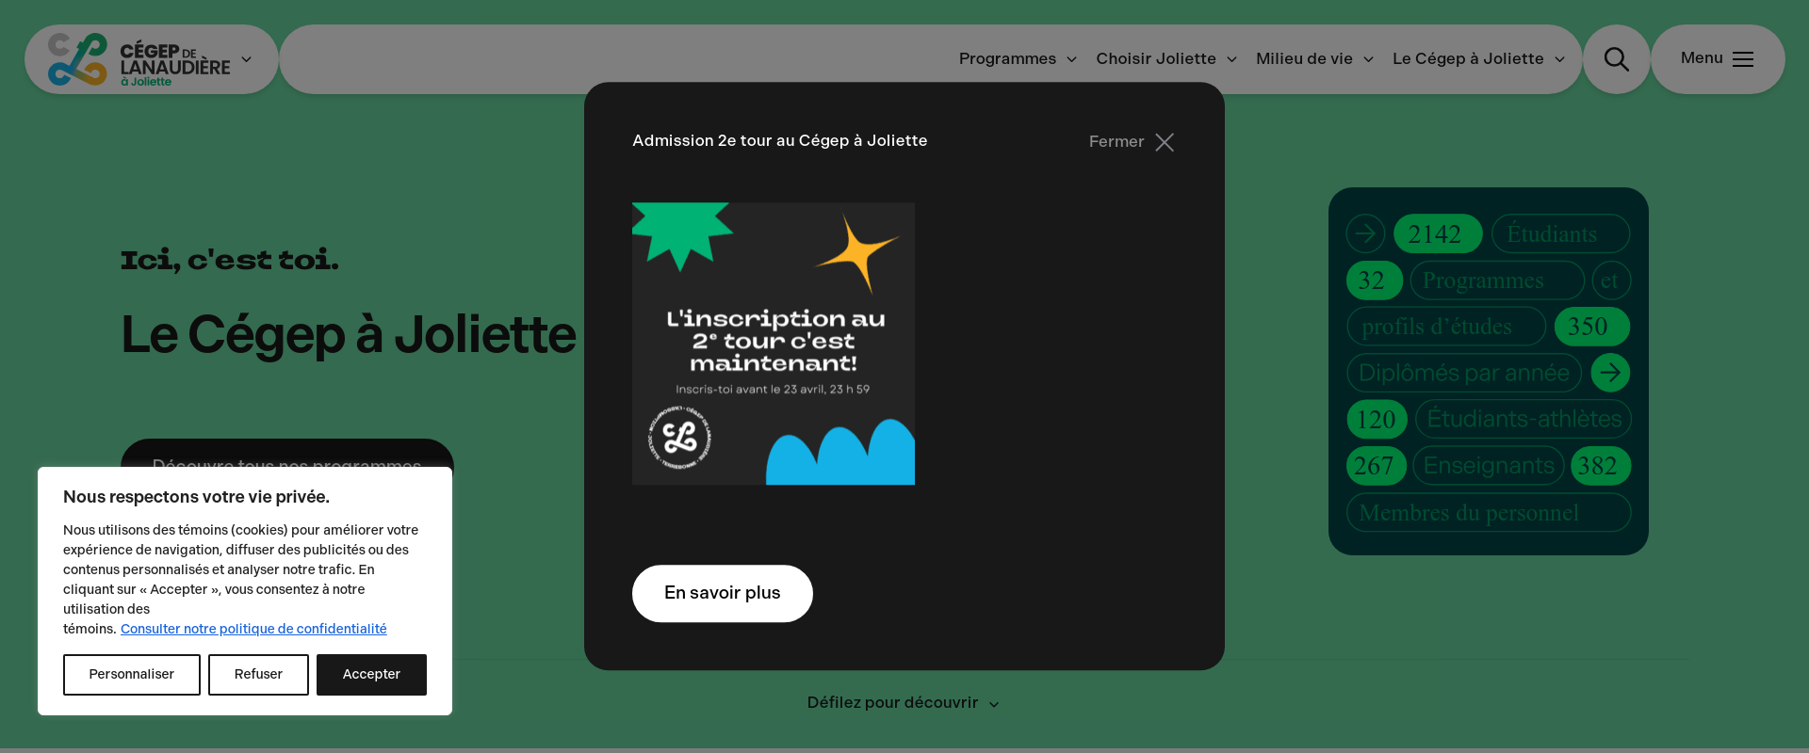Click the Cégep de Lanaudière logo
Viewport: 1809px width, 753px height.
pyautogui.click(x=139, y=60)
